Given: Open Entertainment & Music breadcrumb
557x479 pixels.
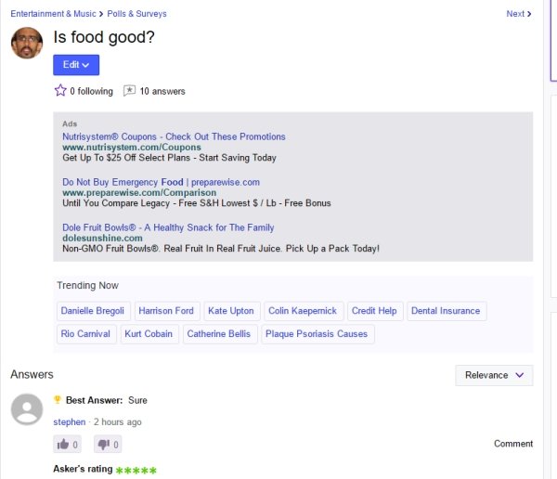Looking at the screenshot, I should pos(53,14).
